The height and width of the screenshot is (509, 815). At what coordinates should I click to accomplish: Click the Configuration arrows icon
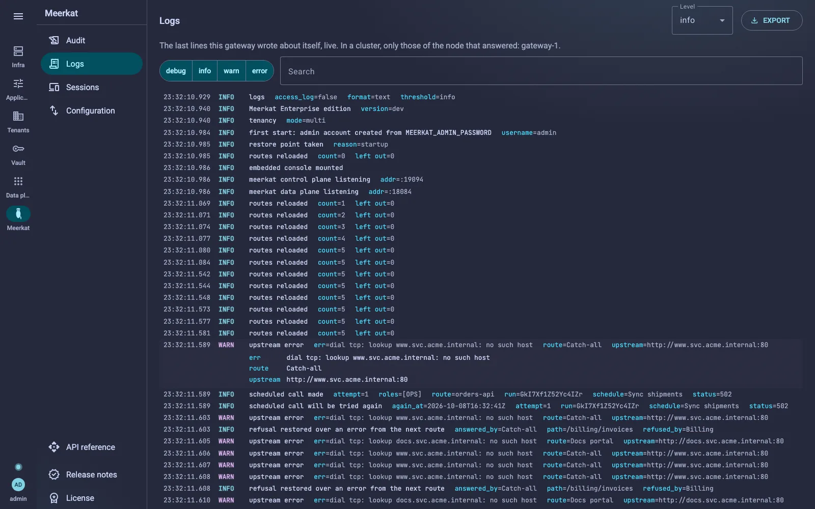click(x=54, y=110)
